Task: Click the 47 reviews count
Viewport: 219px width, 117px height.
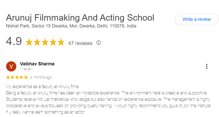Action: (x=80, y=43)
